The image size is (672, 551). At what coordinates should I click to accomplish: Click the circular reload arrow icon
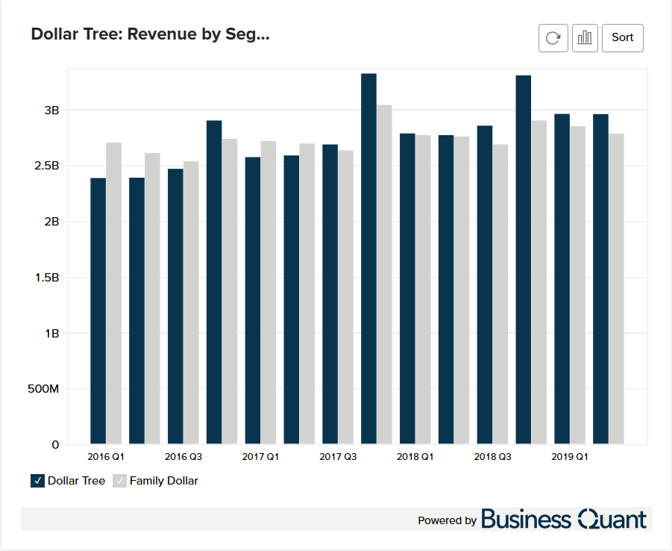tap(553, 37)
